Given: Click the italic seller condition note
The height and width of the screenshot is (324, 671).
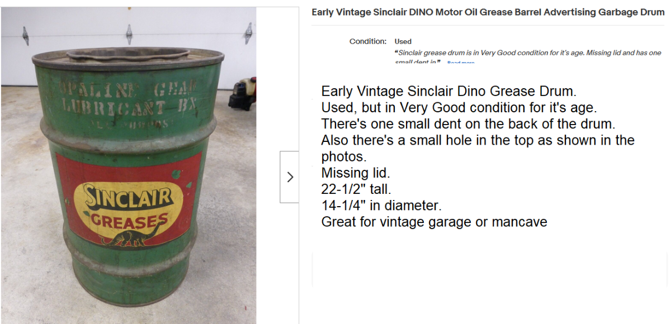Looking at the screenshot, I should [x=527, y=53].
